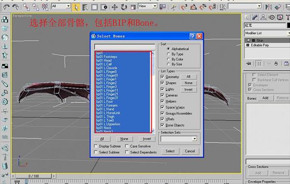290x184 pixels.
Task: Select 'Bip01 L Thigh' in the bone list
Action: pyautogui.click(x=105, y=116)
